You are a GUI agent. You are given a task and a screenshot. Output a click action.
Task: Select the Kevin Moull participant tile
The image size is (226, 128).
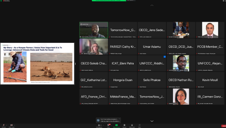click(210, 80)
